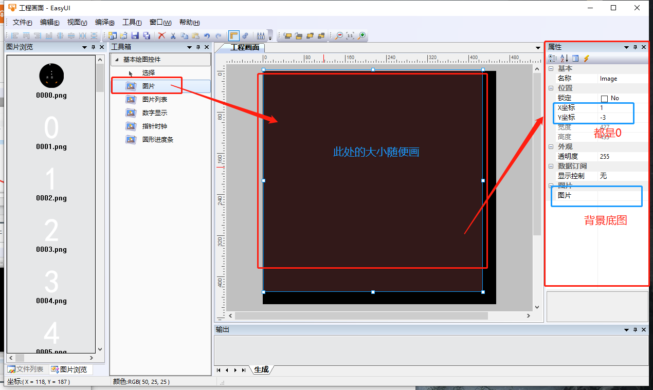Viewport: 653px width, 390px height.
Task: Select the 工程画面 document tab
Action: pyautogui.click(x=244, y=47)
